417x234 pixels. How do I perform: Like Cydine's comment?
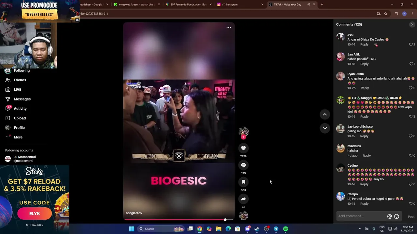tap(411, 184)
